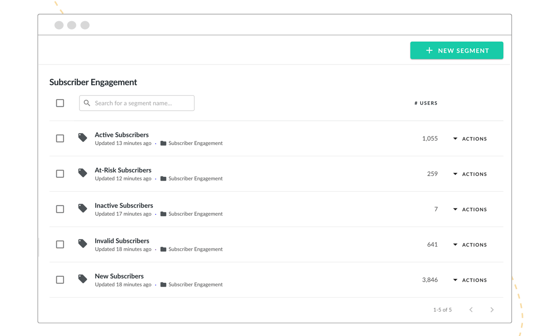Viewport: 551px width, 336px height.
Task: Click the magnifier icon in the search box
Action: [87, 103]
